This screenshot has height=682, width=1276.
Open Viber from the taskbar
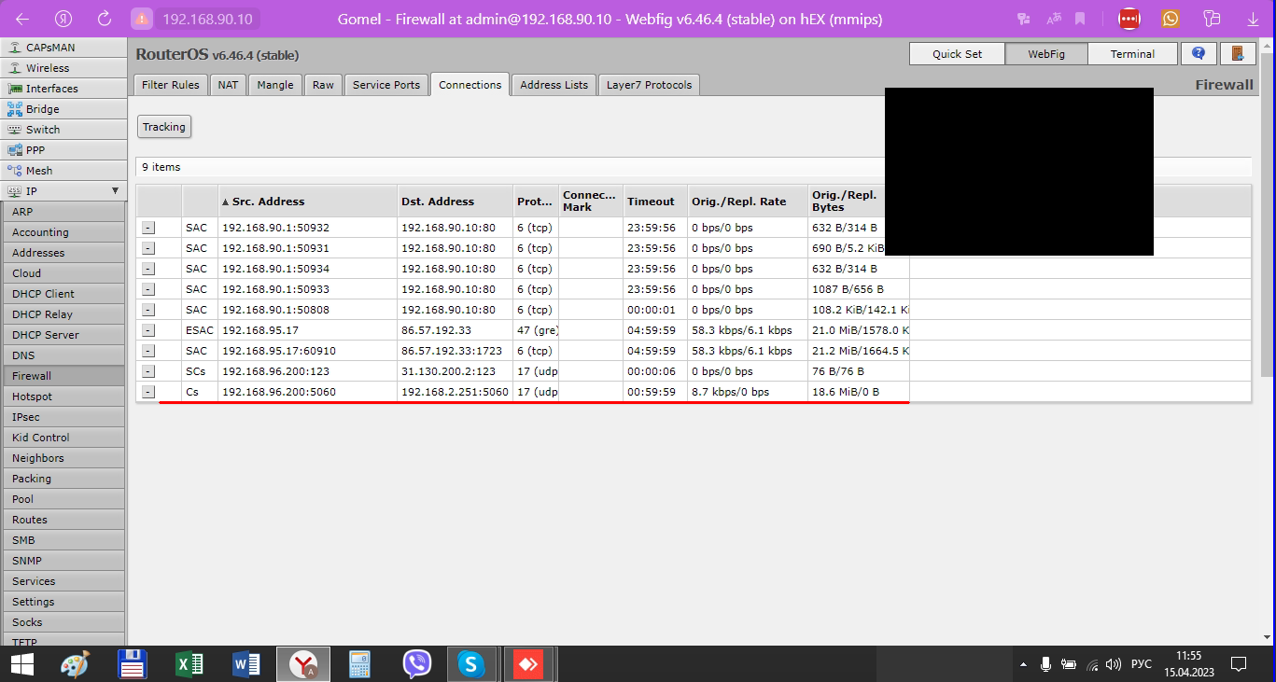pyautogui.click(x=416, y=664)
